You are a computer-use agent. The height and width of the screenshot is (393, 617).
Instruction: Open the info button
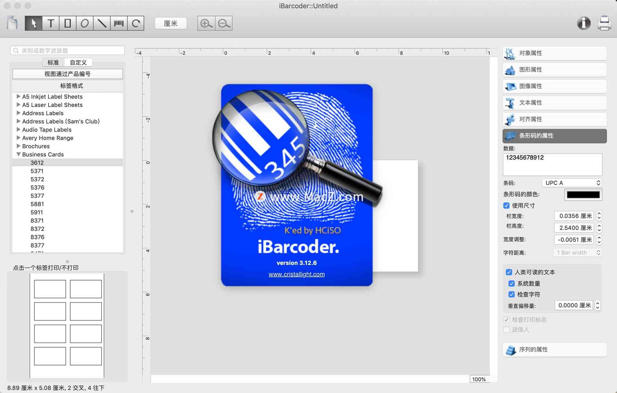(x=584, y=23)
